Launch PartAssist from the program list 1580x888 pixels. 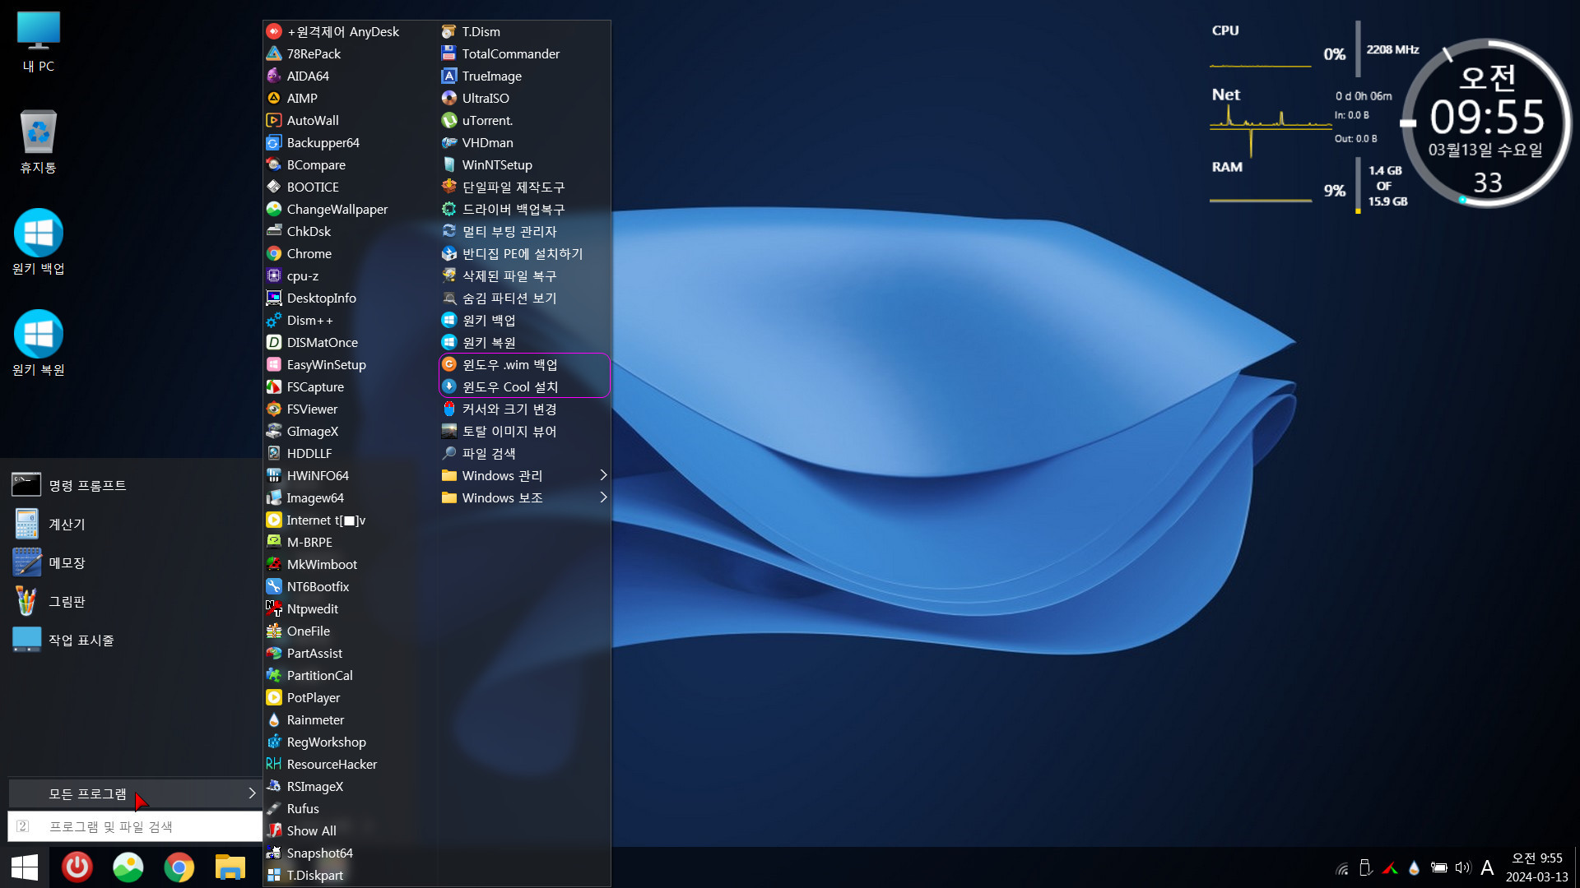pos(349,653)
